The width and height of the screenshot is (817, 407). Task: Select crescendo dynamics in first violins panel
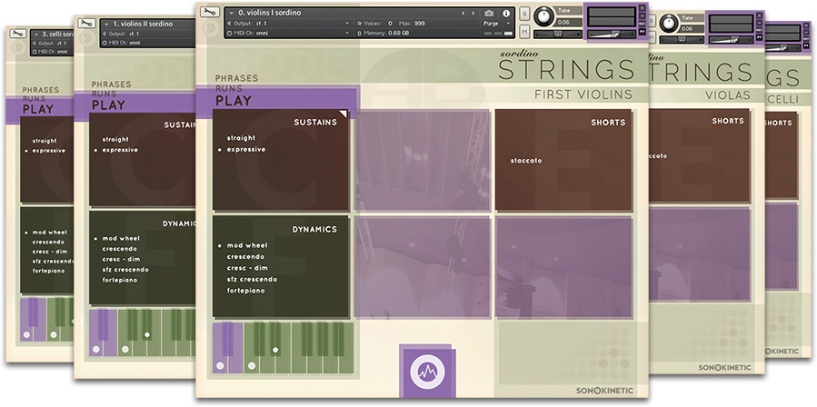[245, 257]
